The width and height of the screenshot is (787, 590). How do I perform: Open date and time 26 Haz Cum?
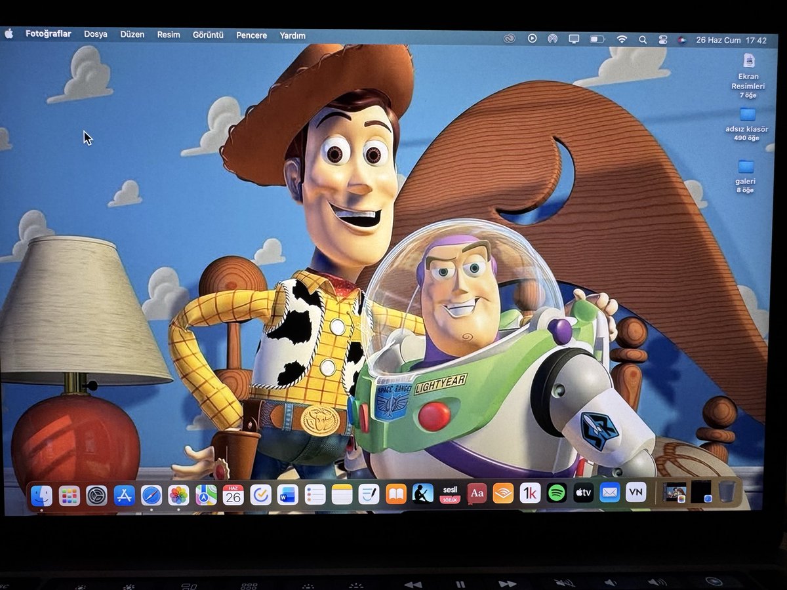[718, 41]
